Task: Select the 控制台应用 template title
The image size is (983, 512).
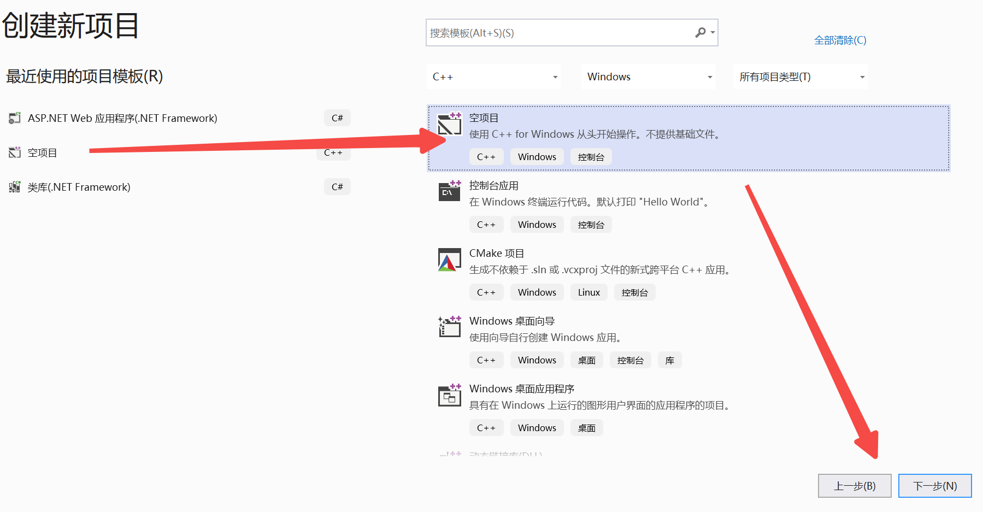Action: [x=494, y=186]
